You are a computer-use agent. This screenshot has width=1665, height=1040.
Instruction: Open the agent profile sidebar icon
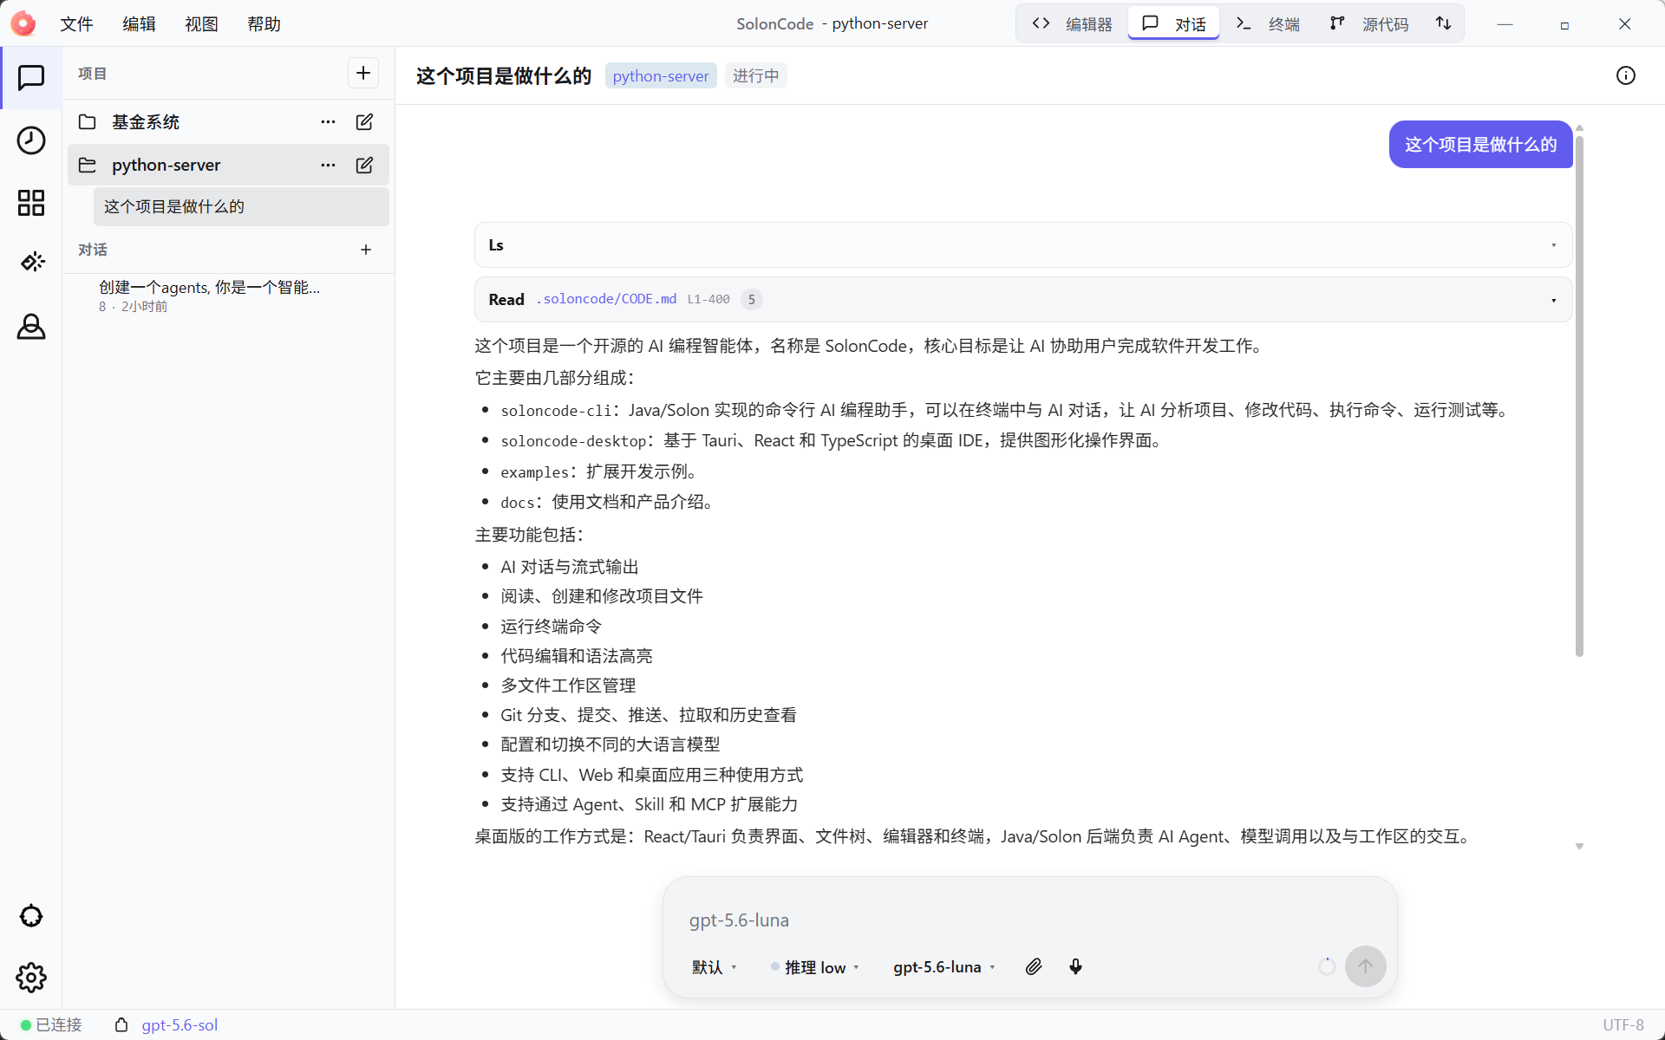point(31,327)
